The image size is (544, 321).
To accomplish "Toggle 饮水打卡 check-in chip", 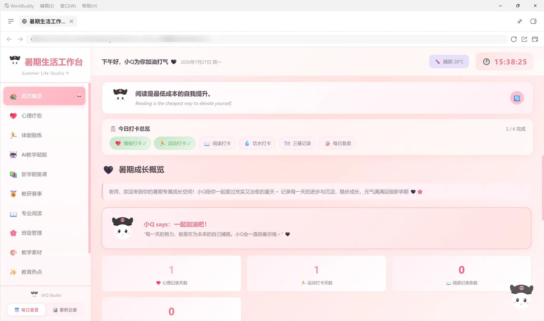I will click(257, 143).
